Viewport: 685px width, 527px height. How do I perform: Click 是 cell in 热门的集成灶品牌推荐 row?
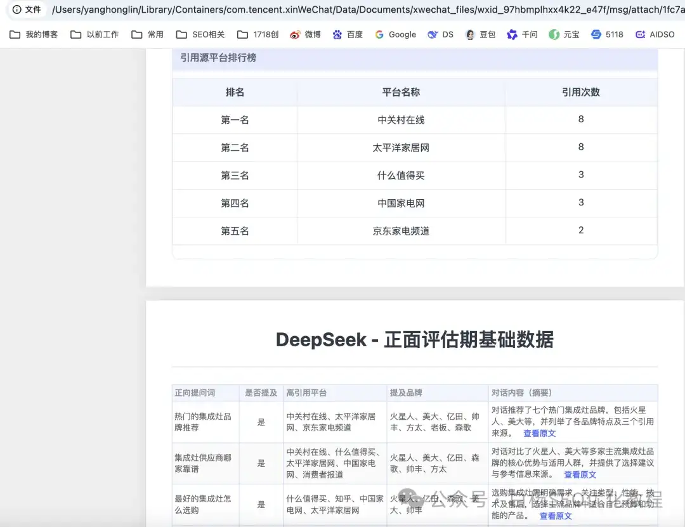(x=261, y=422)
